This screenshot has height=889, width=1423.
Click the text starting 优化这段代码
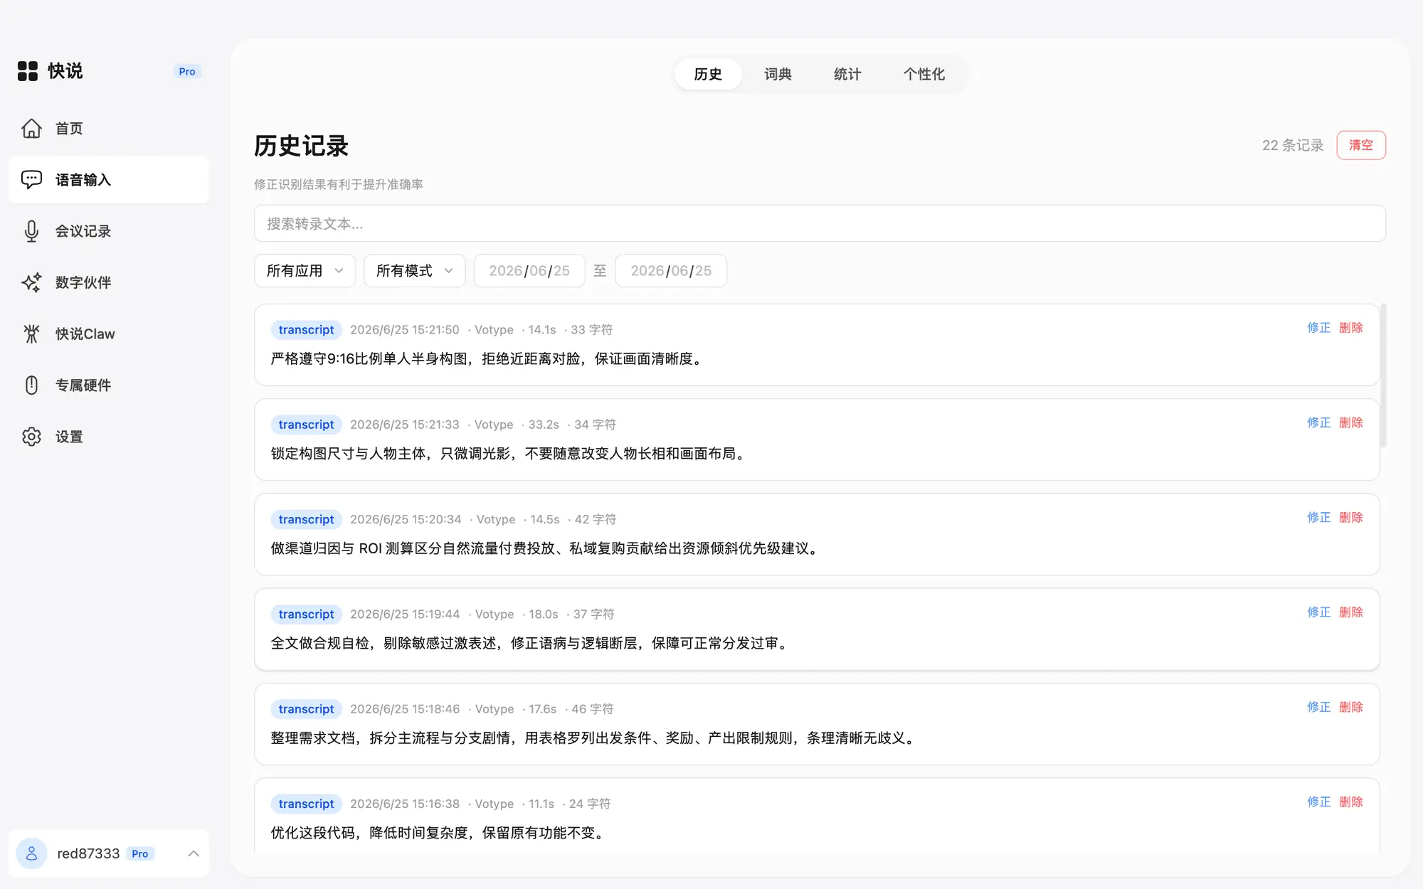coord(440,833)
